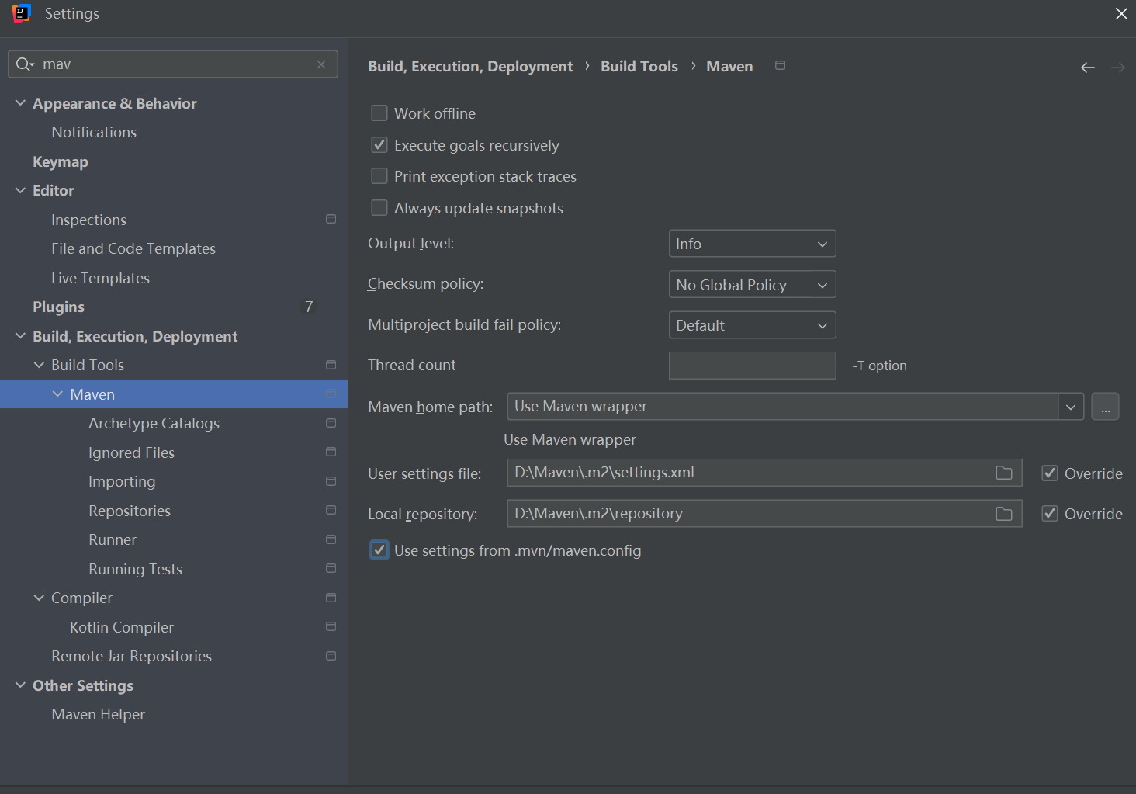Collapse Build, Execution, Deployment section

click(x=20, y=336)
